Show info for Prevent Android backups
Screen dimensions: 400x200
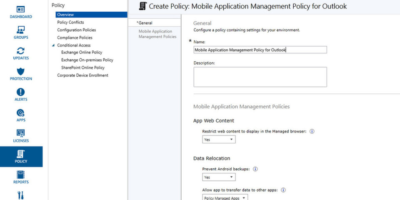[255, 169]
